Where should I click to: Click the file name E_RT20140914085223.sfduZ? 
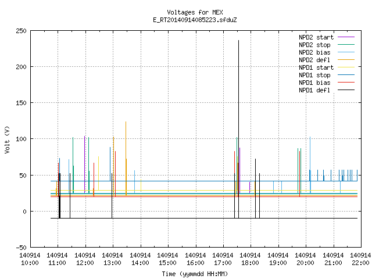[195, 20]
